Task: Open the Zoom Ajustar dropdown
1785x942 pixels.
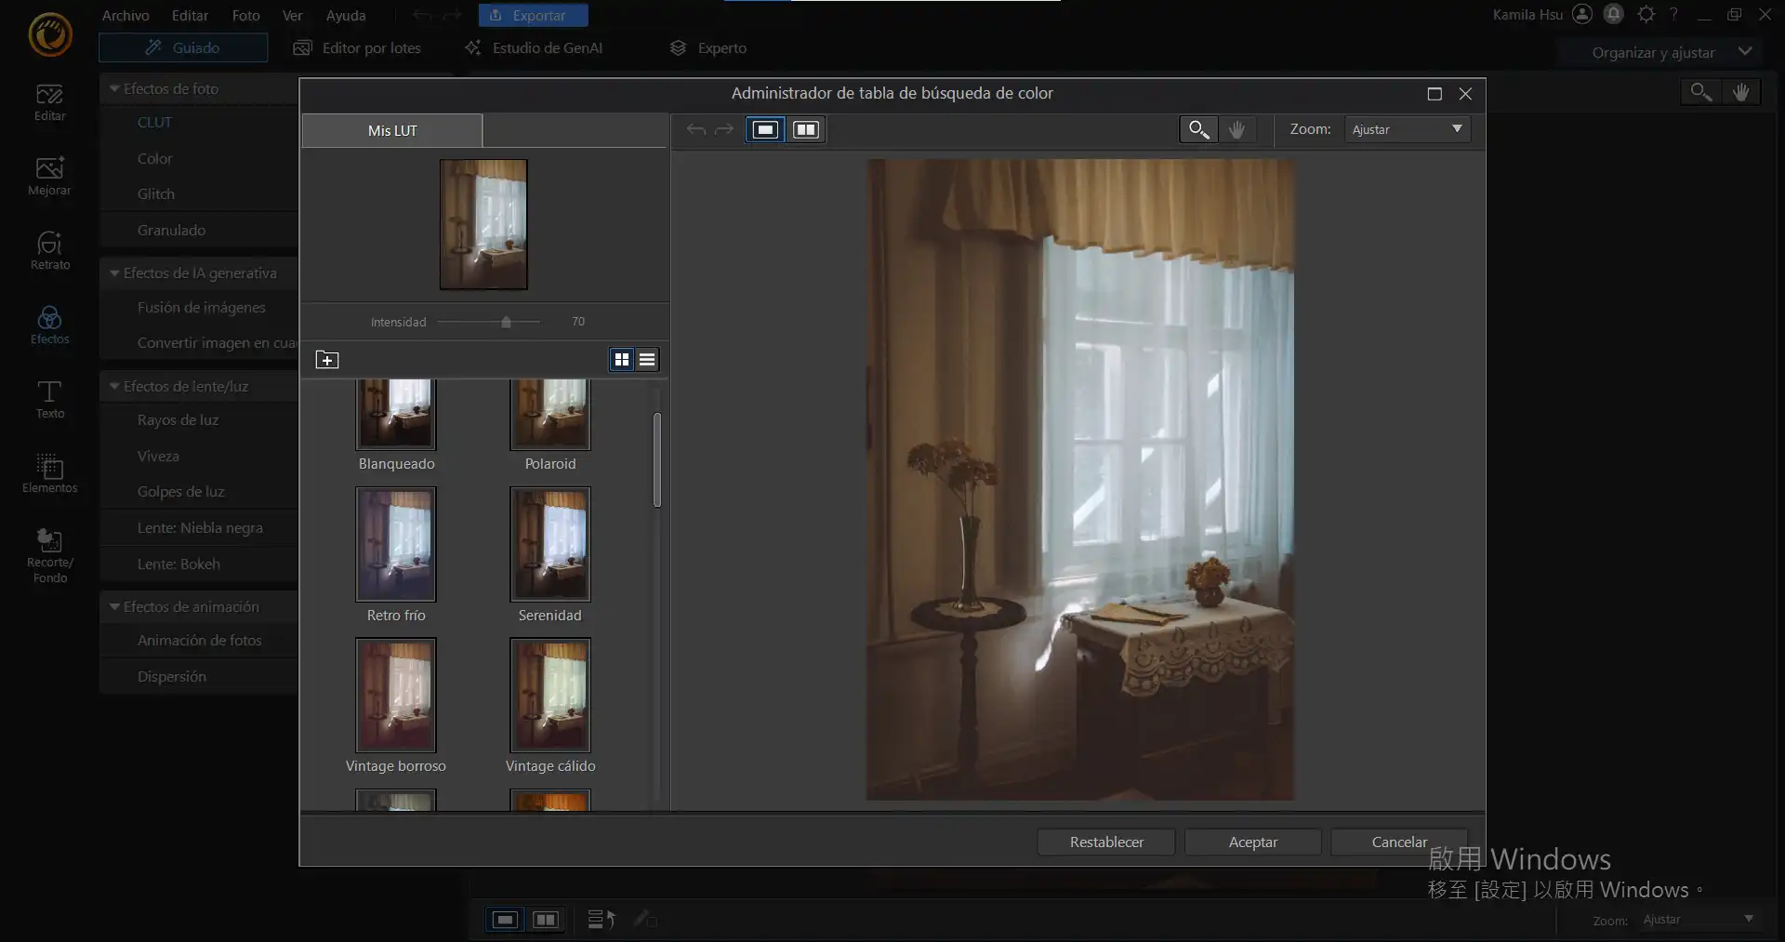Action: click(x=1407, y=128)
